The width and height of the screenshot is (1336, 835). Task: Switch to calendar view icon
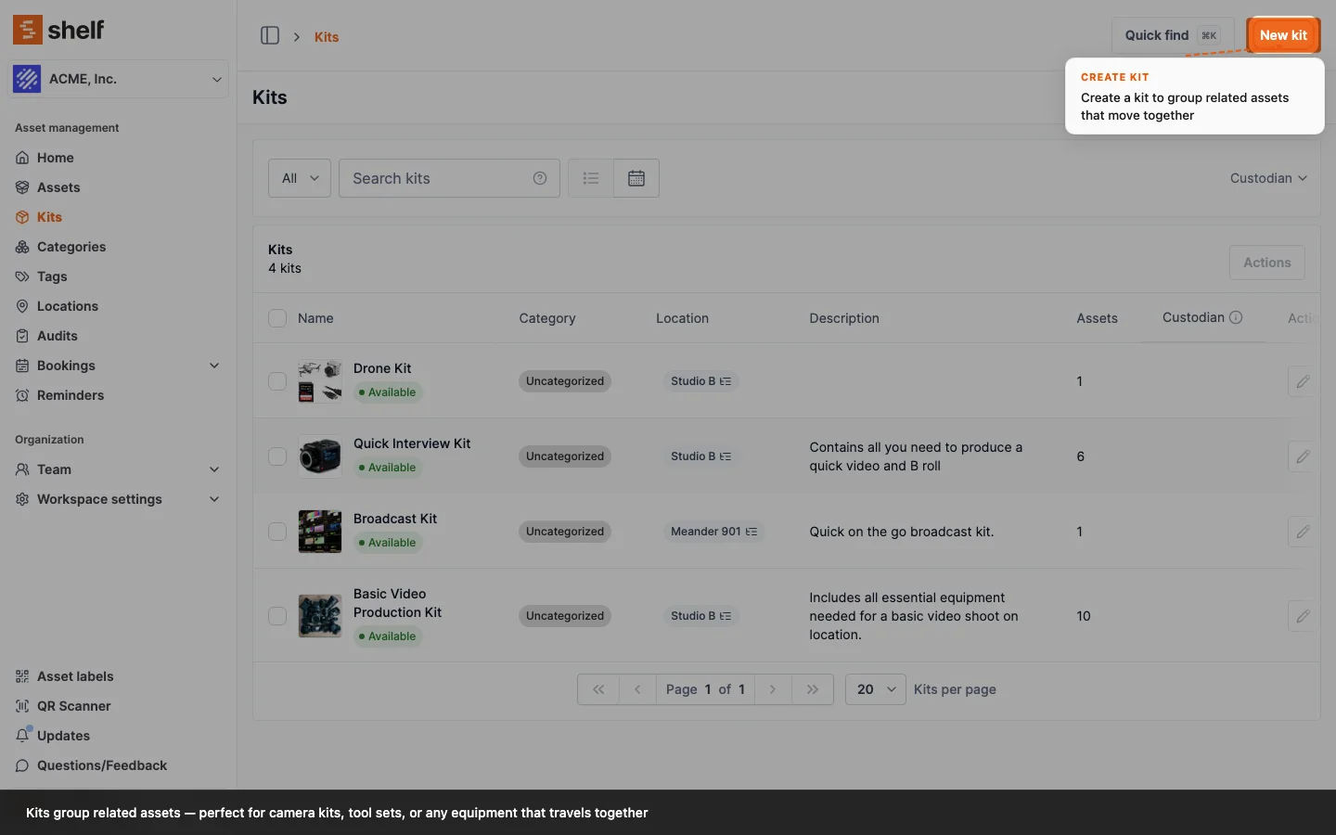point(636,178)
